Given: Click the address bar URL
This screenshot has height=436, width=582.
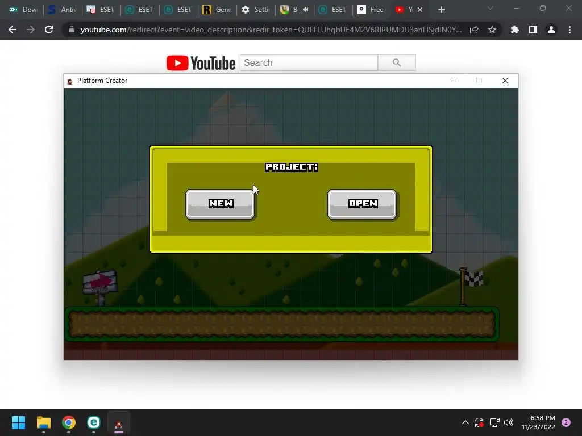Looking at the screenshot, I should 271,30.
